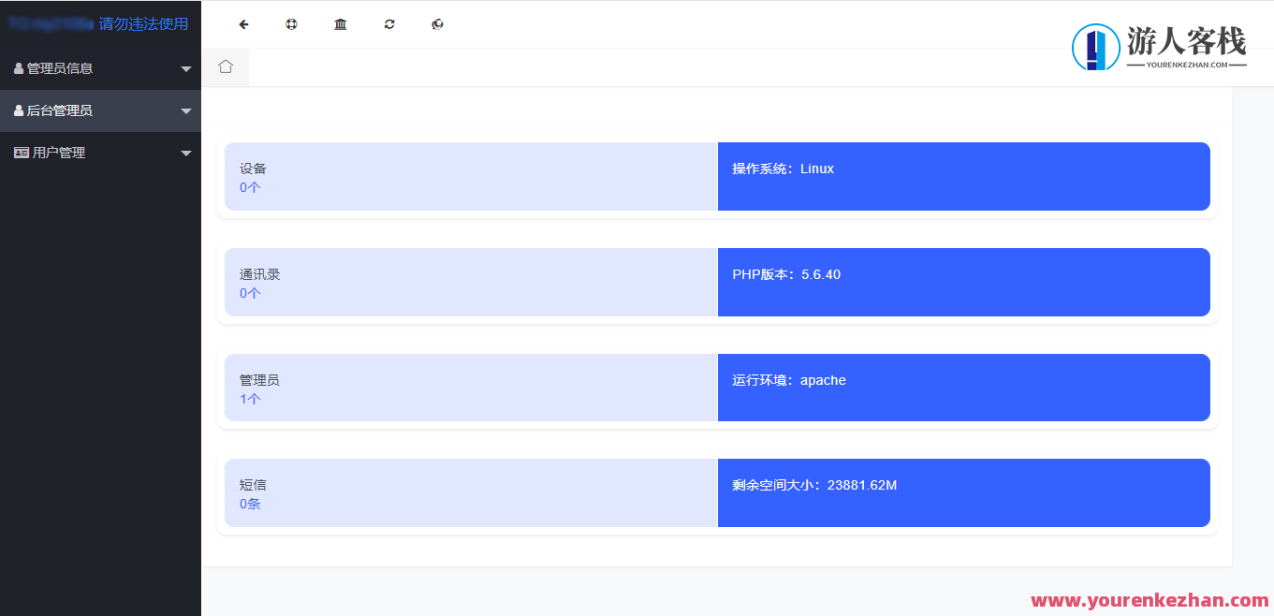1274x616 pixels.
Task: Click the 请勿违法使用 text in sidebar header
Action: [x=140, y=23]
